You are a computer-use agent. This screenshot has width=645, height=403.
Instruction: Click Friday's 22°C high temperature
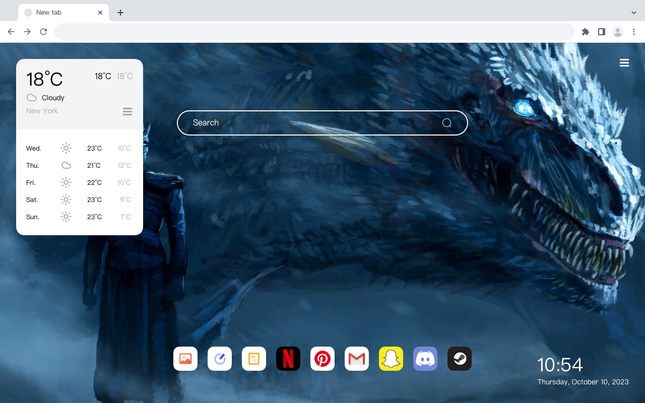click(x=94, y=182)
